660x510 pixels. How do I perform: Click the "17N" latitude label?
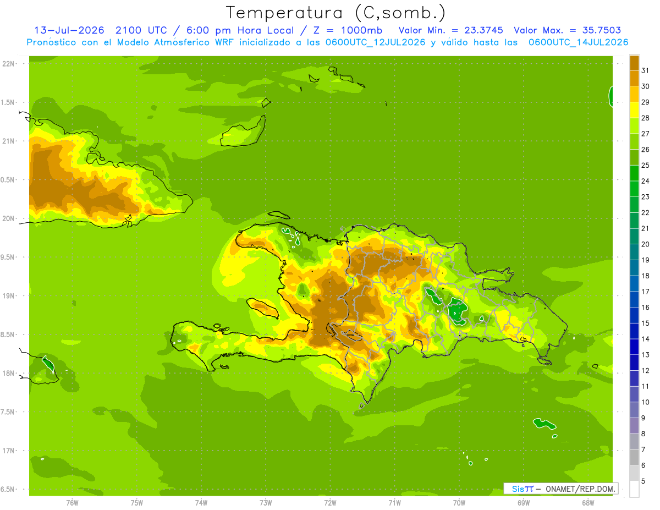point(9,451)
